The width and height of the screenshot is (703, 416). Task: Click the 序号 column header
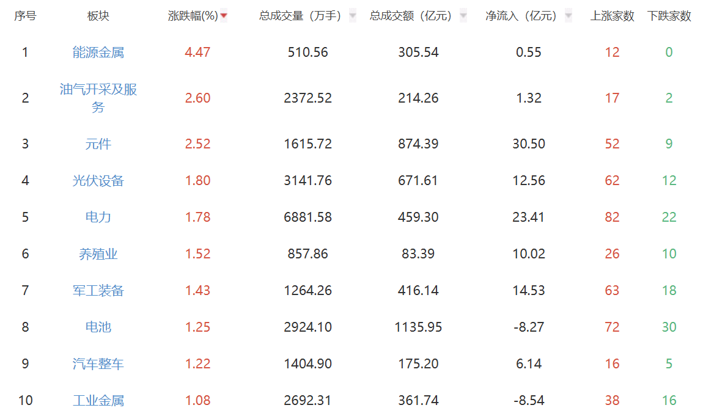click(x=25, y=16)
